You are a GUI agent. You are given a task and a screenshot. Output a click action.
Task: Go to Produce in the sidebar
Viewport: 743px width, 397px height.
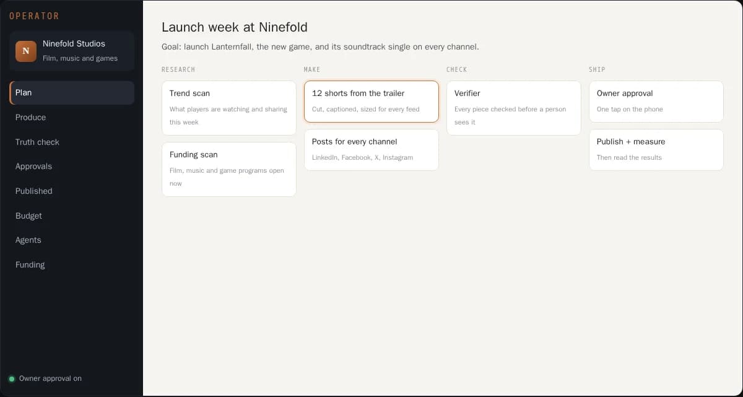point(72,117)
